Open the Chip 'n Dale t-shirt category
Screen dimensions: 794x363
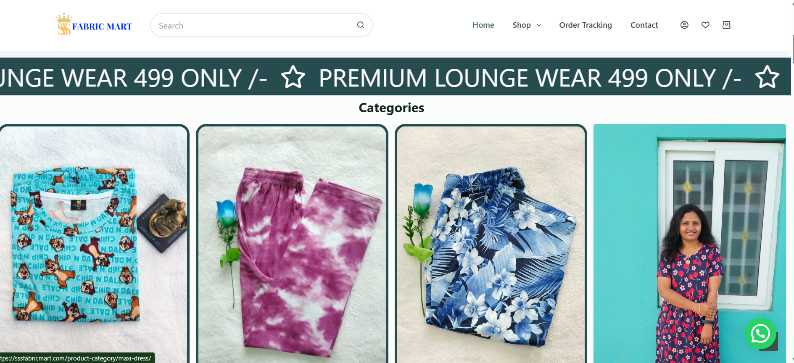pos(94,244)
